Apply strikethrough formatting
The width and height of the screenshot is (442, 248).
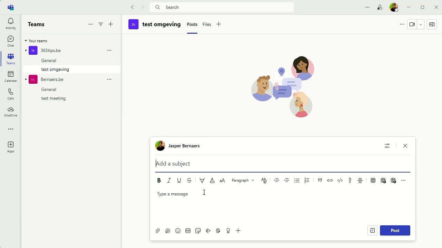click(189, 180)
